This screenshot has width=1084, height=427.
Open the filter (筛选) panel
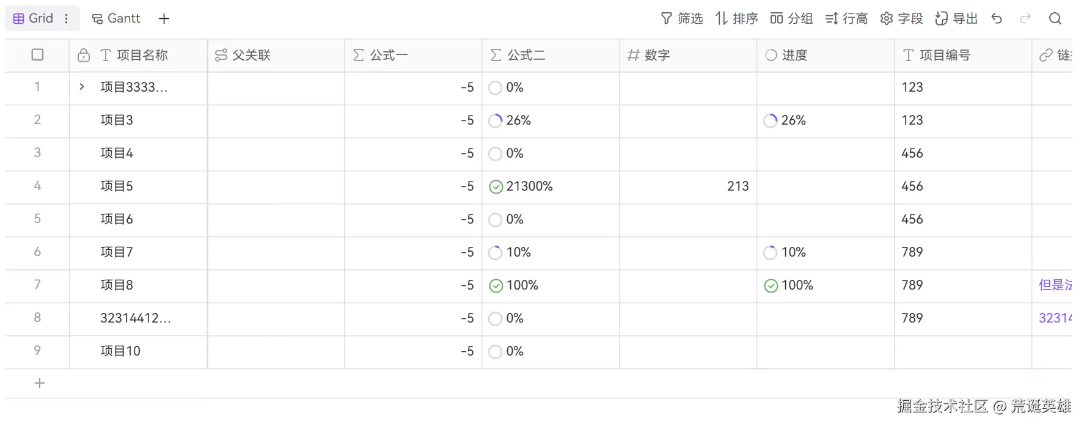point(681,19)
